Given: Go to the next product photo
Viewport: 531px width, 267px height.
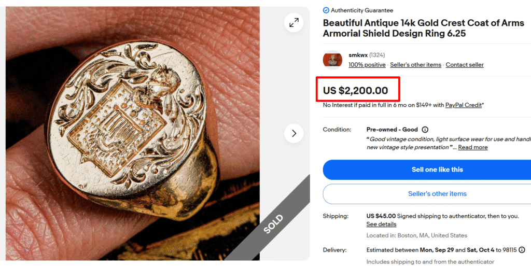Looking at the screenshot, I should pos(294,133).
